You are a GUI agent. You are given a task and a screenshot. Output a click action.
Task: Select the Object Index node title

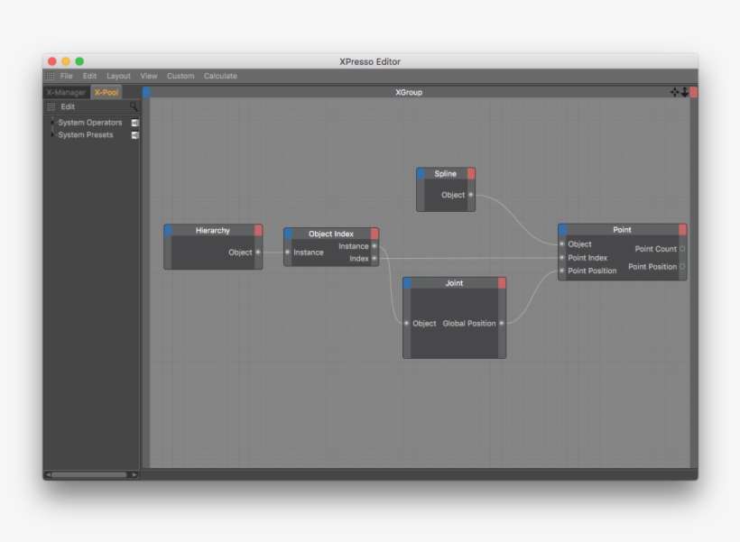(x=331, y=234)
